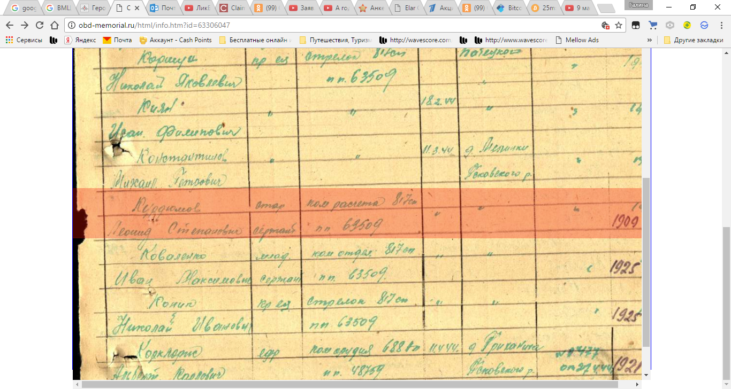
Task: Reload the current page
Action: coord(40,25)
